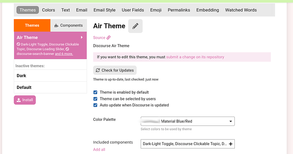Open the Source link

(x=101, y=37)
